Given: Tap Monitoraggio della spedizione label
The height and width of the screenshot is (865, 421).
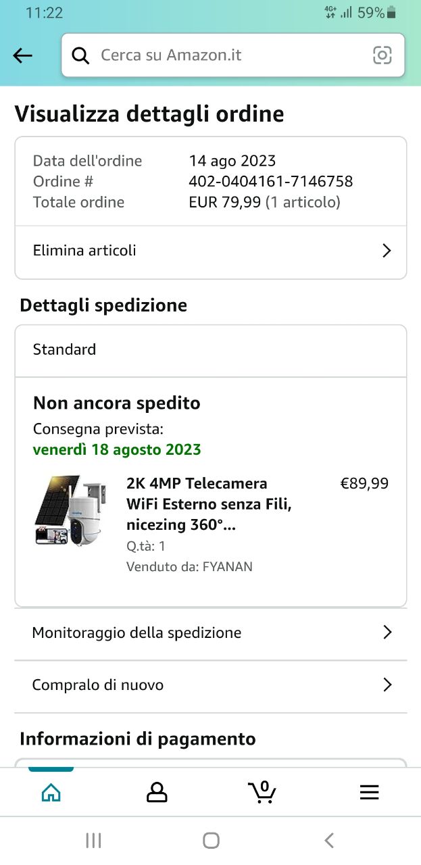Looking at the screenshot, I should (x=137, y=633).
